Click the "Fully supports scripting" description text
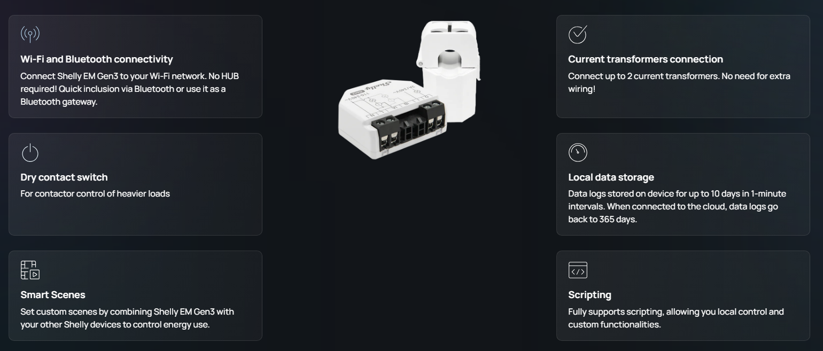Screen dimensions: 823x351 (x=676, y=318)
